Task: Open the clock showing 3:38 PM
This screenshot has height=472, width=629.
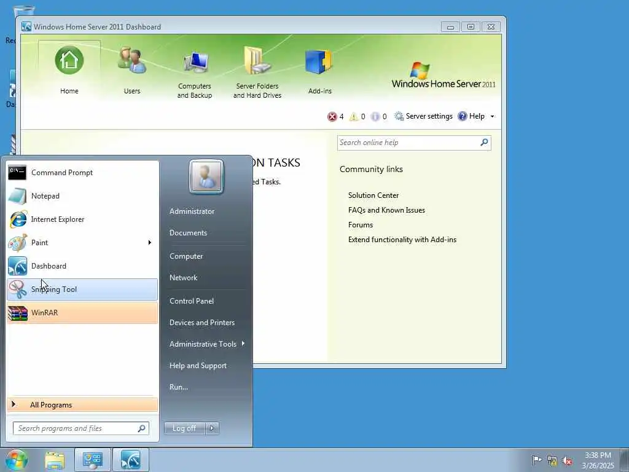Action: pyautogui.click(x=598, y=460)
